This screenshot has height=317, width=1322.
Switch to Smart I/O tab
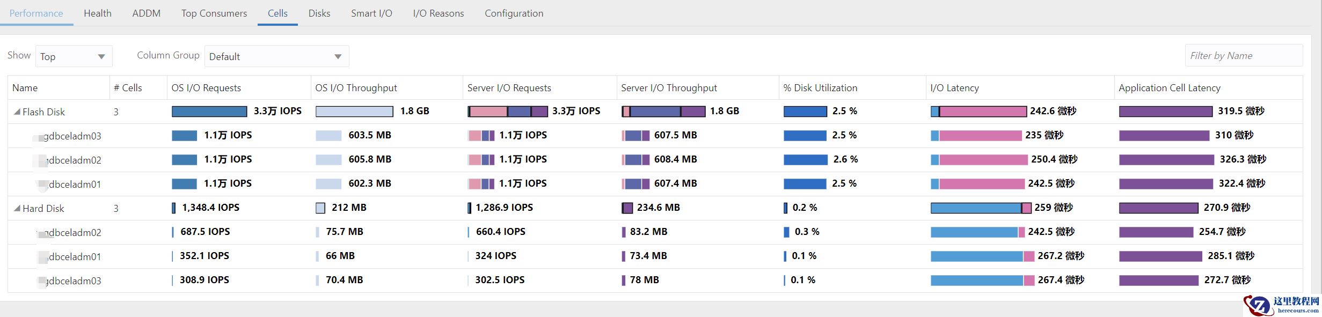click(x=371, y=13)
